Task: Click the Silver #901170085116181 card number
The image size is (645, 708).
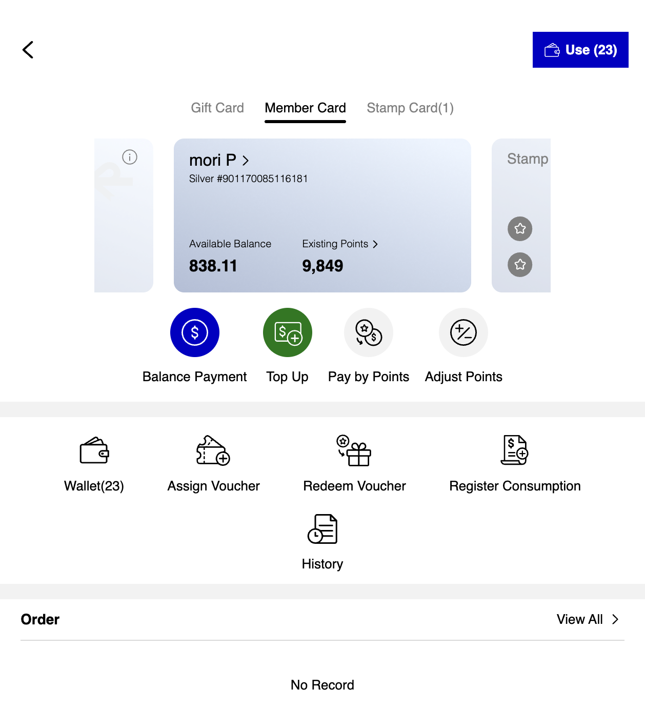Action: click(249, 179)
